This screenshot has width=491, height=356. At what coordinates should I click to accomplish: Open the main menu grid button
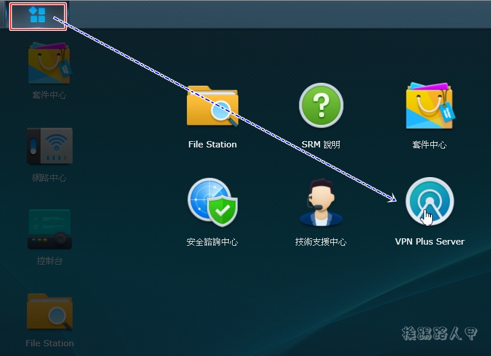38,15
